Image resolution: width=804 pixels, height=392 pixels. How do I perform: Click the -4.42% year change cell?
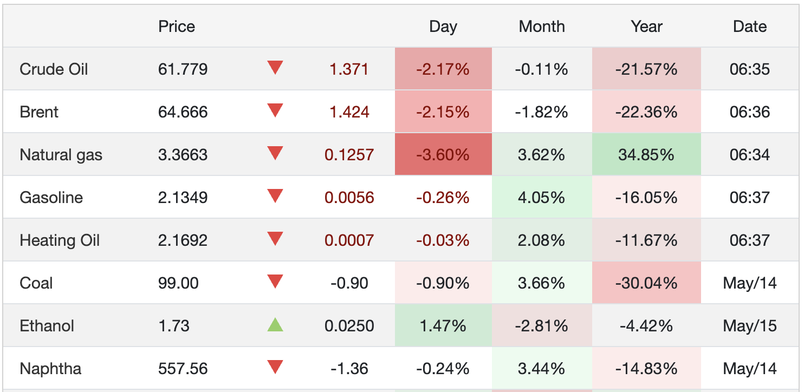646,325
